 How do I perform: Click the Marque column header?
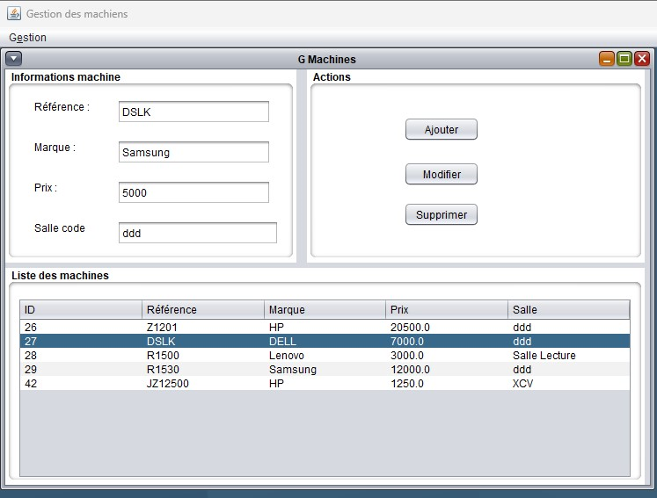pos(325,310)
